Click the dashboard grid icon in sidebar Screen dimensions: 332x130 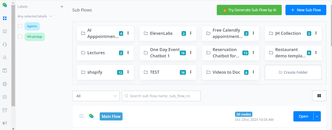point(4,18)
